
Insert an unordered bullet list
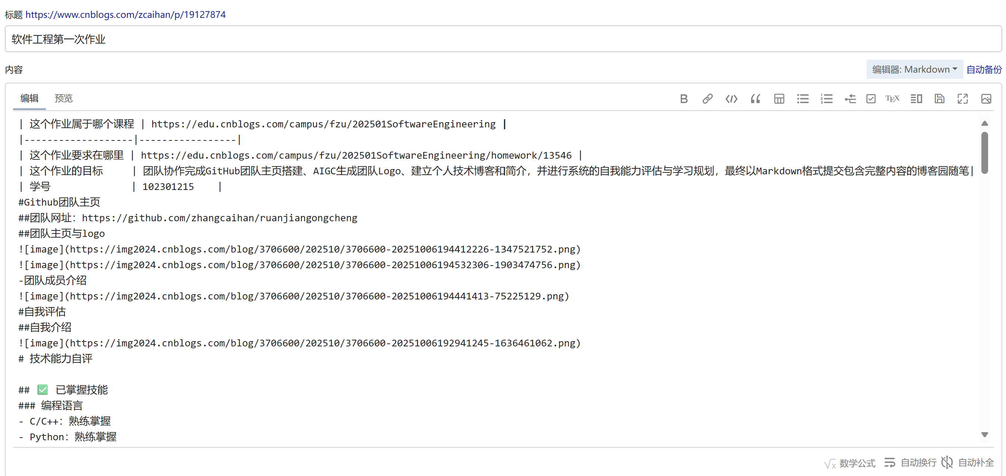click(x=802, y=99)
